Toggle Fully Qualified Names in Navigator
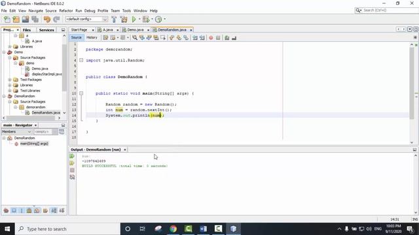Screen dimensions: 419x235 click(45, 211)
